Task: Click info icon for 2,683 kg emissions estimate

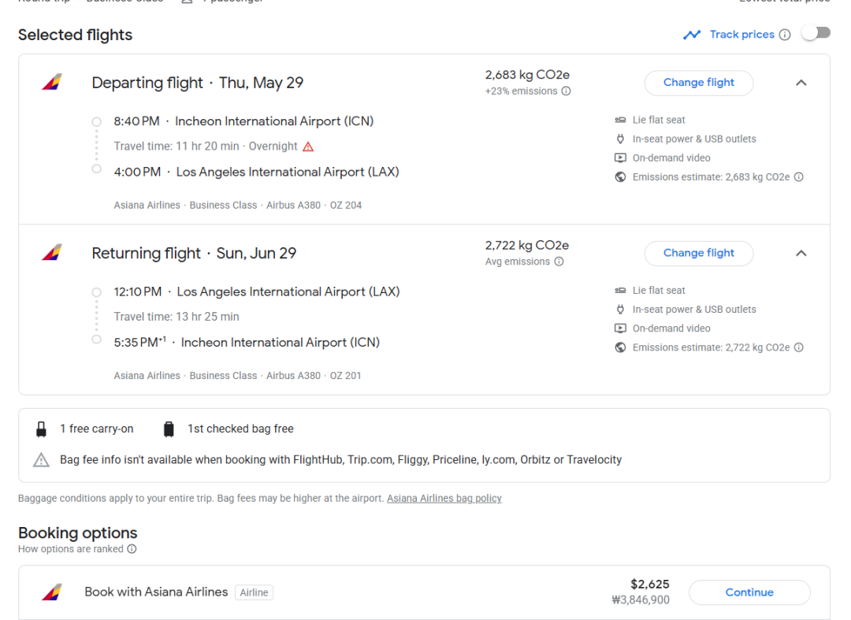Action: coord(799,176)
